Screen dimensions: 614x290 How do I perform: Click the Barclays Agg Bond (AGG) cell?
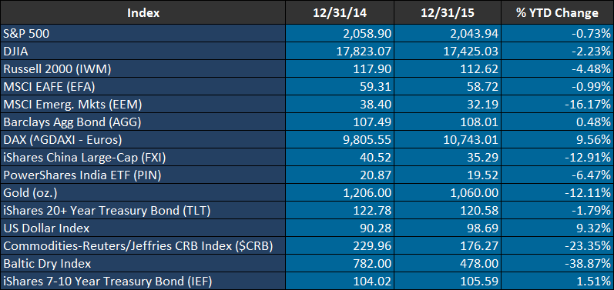[143, 122]
